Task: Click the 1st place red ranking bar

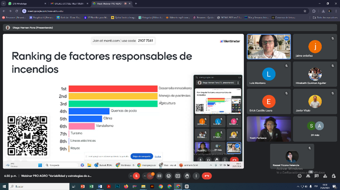Action: (113, 89)
